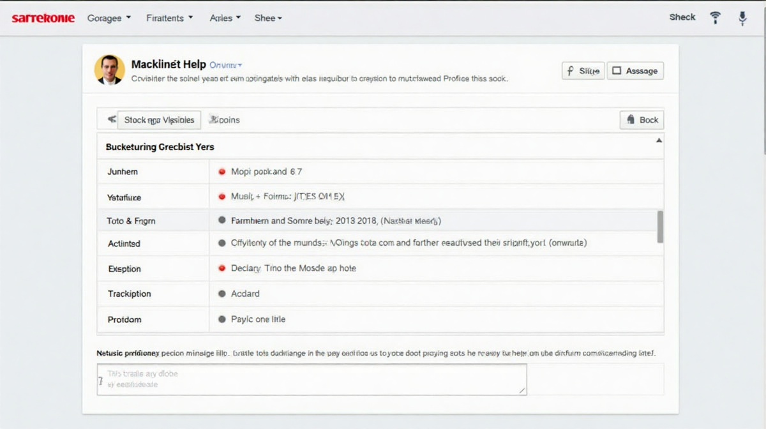
Task: Click the table's vertical scrollbar thumb
Action: tap(660, 227)
